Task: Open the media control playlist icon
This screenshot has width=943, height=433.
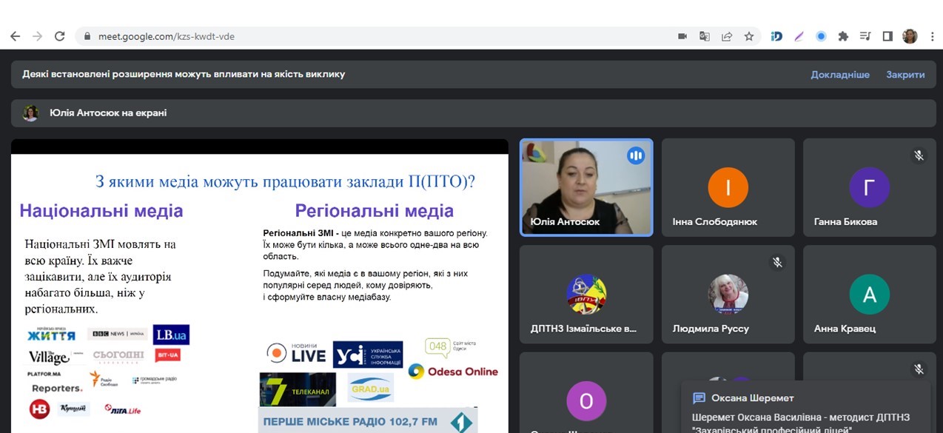Action: (865, 36)
